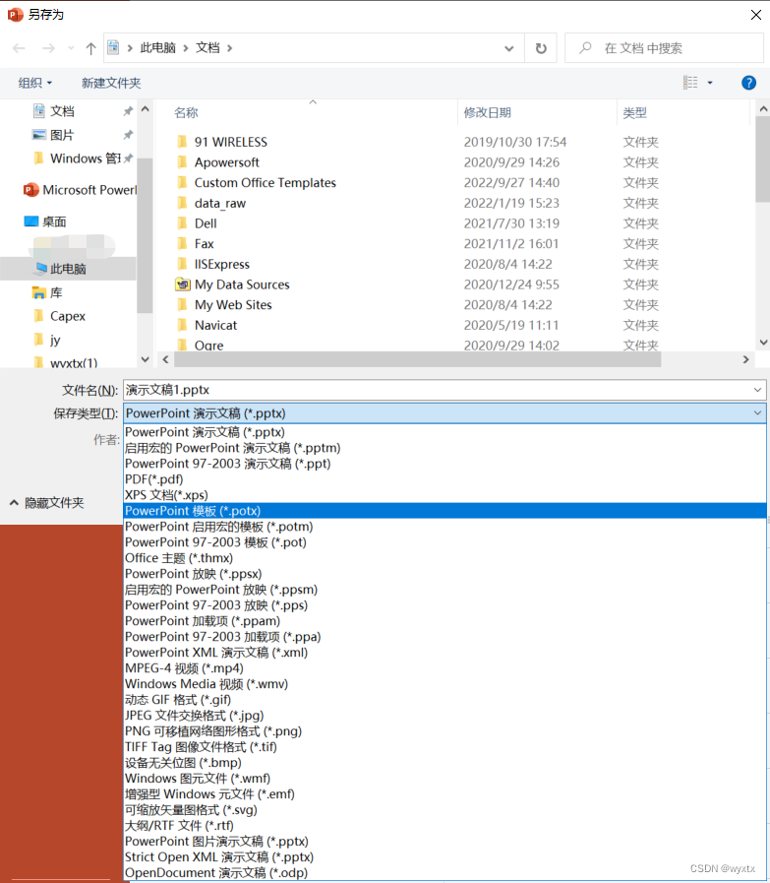This screenshot has height=883, width=770.
Task: Select 此电脑 in the navigation pane
Action: (68, 269)
